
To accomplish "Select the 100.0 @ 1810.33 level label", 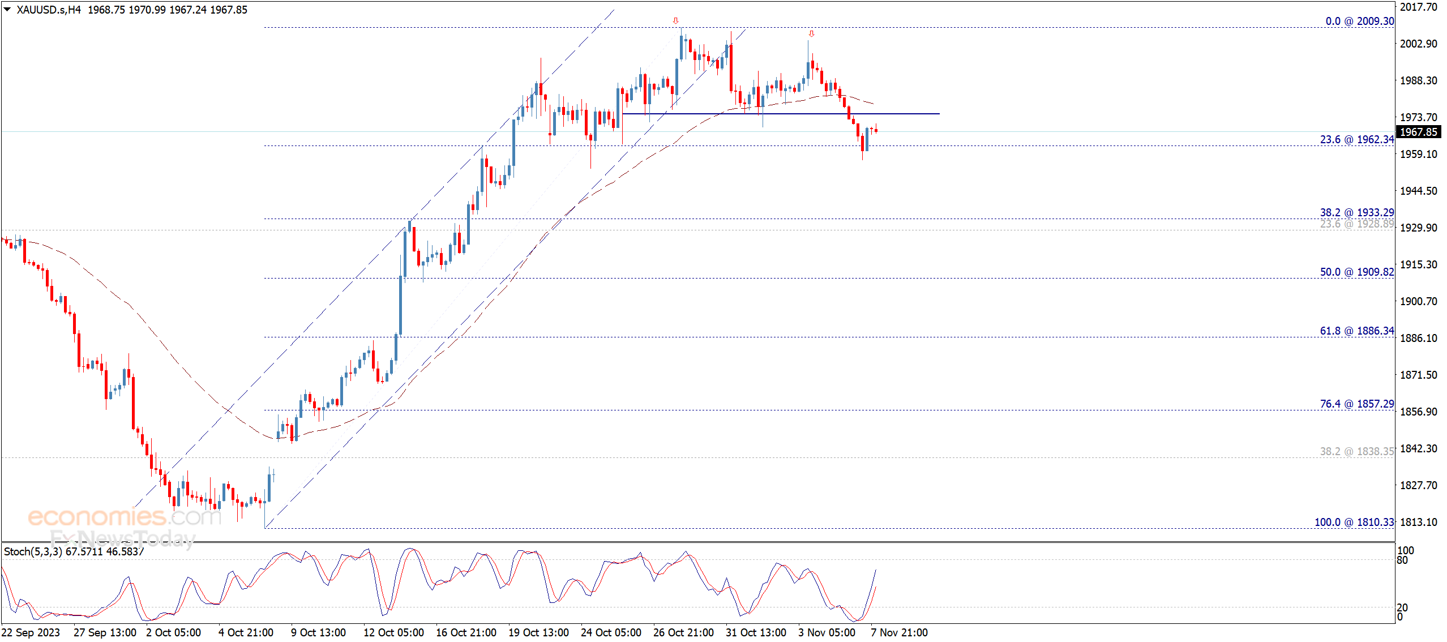I will coord(1354,522).
